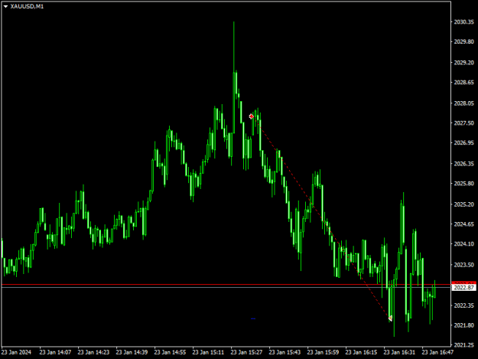
Task: Click the 23 Jan 14:55 time label
Action: [x=170, y=352]
